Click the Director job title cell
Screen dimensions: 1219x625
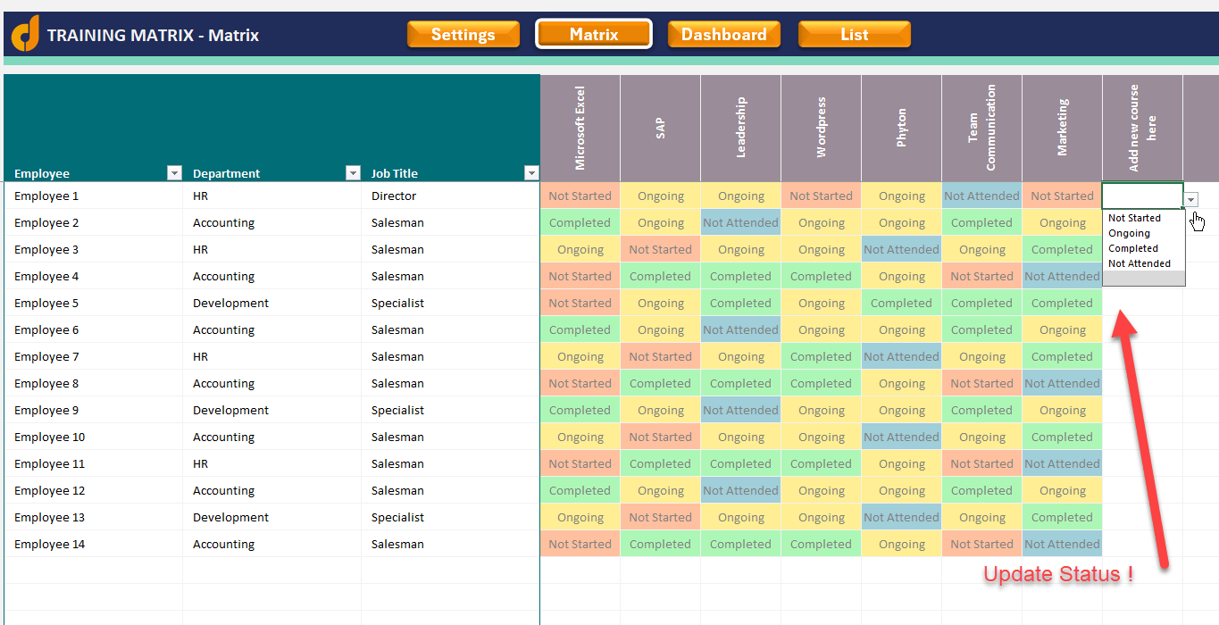click(x=451, y=196)
